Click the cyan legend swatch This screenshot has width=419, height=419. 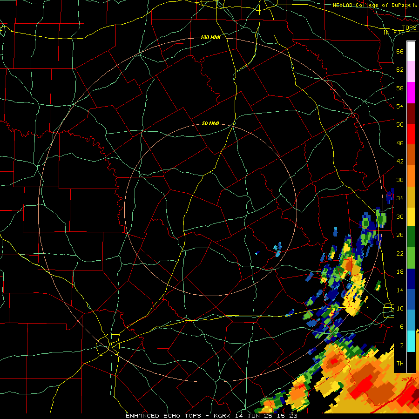(411, 341)
